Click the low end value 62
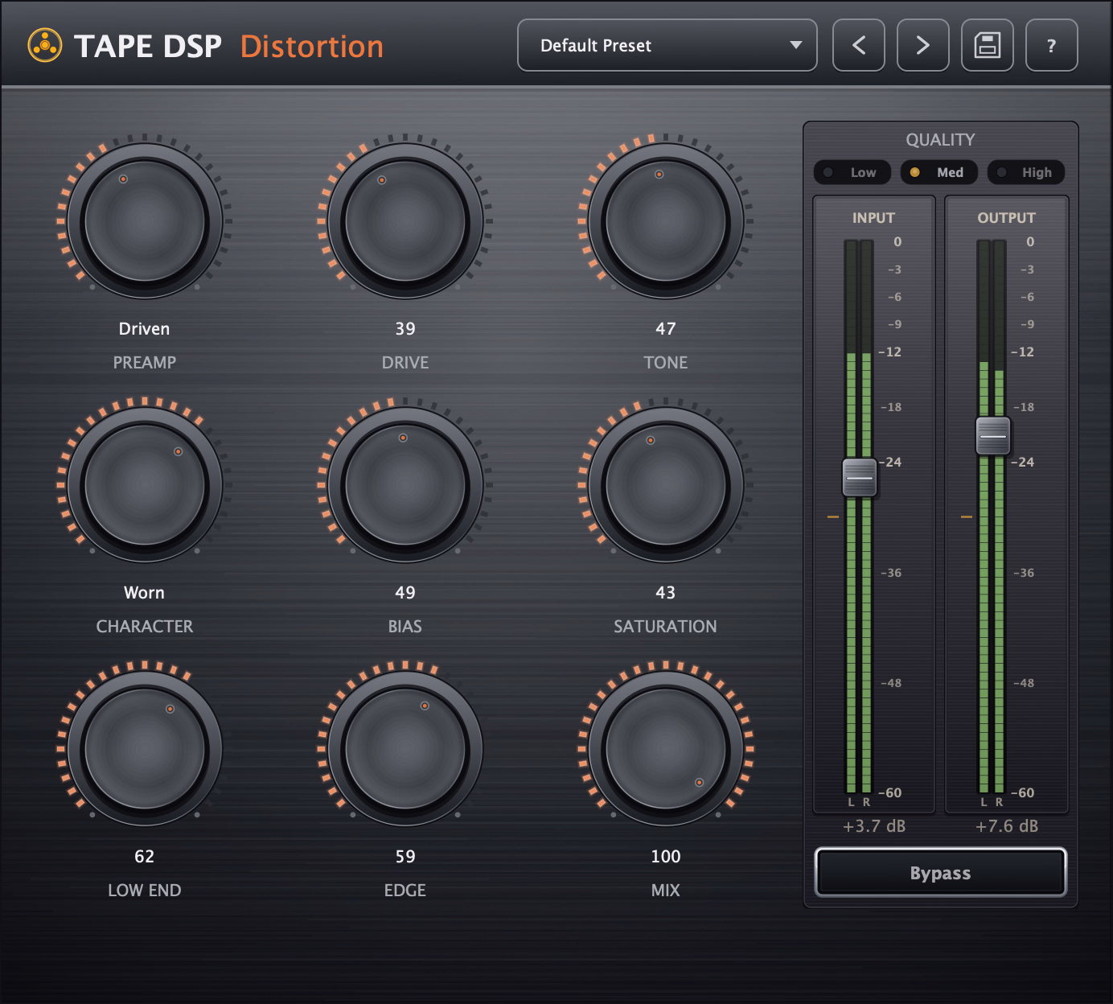This screenshot has width=1113, height=1004. pyautogui.click(x=145, y=857)
